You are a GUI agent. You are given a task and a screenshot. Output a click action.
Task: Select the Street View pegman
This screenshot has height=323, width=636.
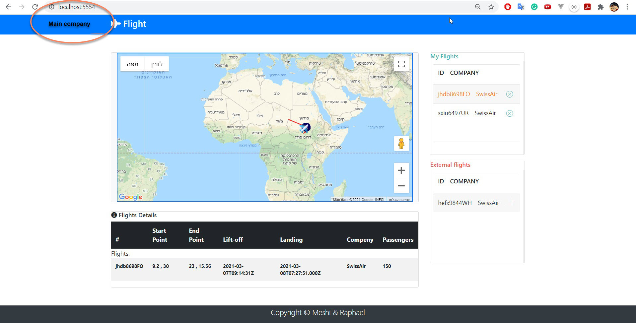401,143
